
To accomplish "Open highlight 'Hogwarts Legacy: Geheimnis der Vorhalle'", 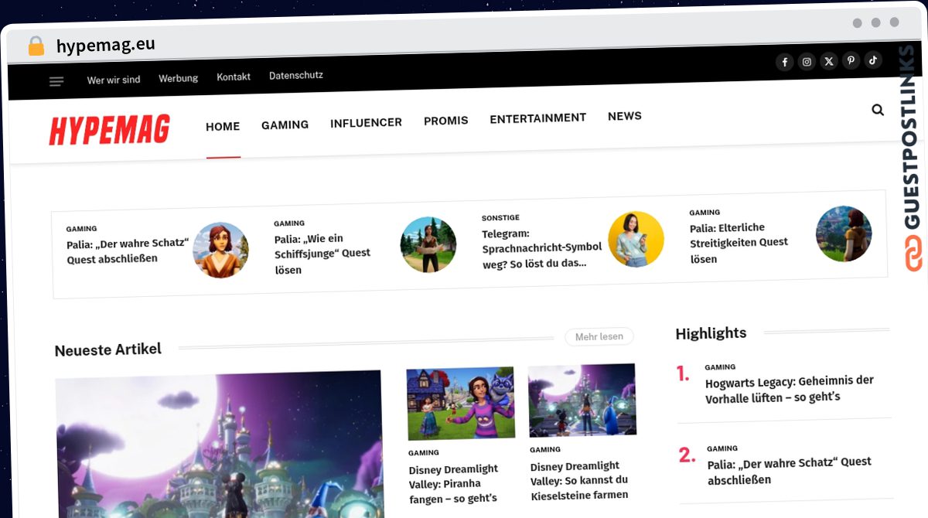I will [790, 389].
